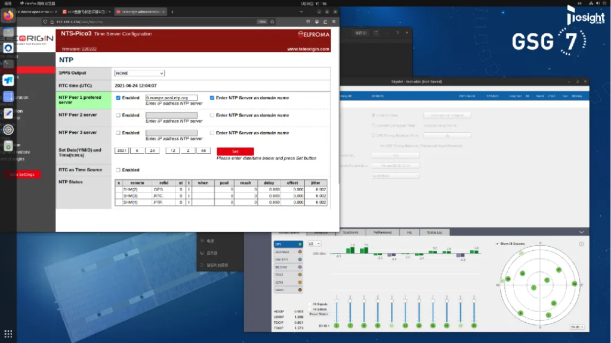Click the year field showing 2021
The height and width of the screenshot is (343, 611).
pos(122,151)
